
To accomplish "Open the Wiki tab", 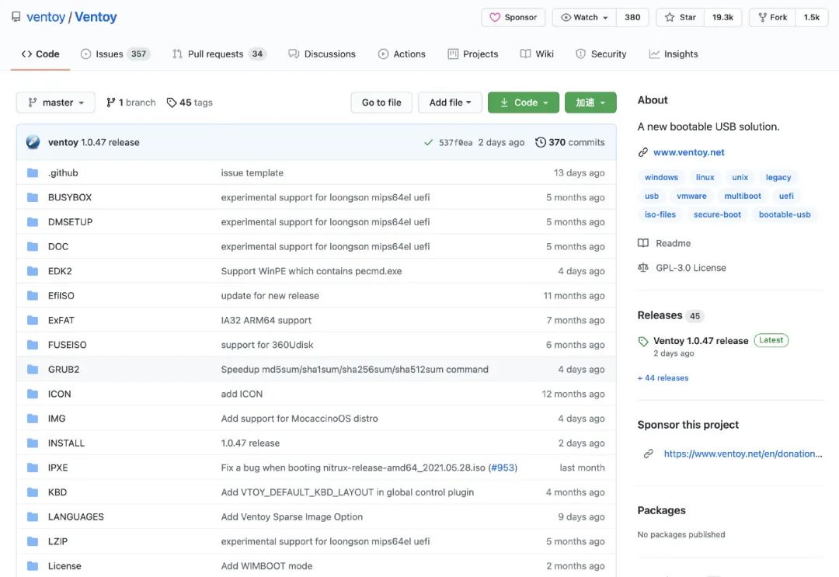I will (x=538, y=54).
